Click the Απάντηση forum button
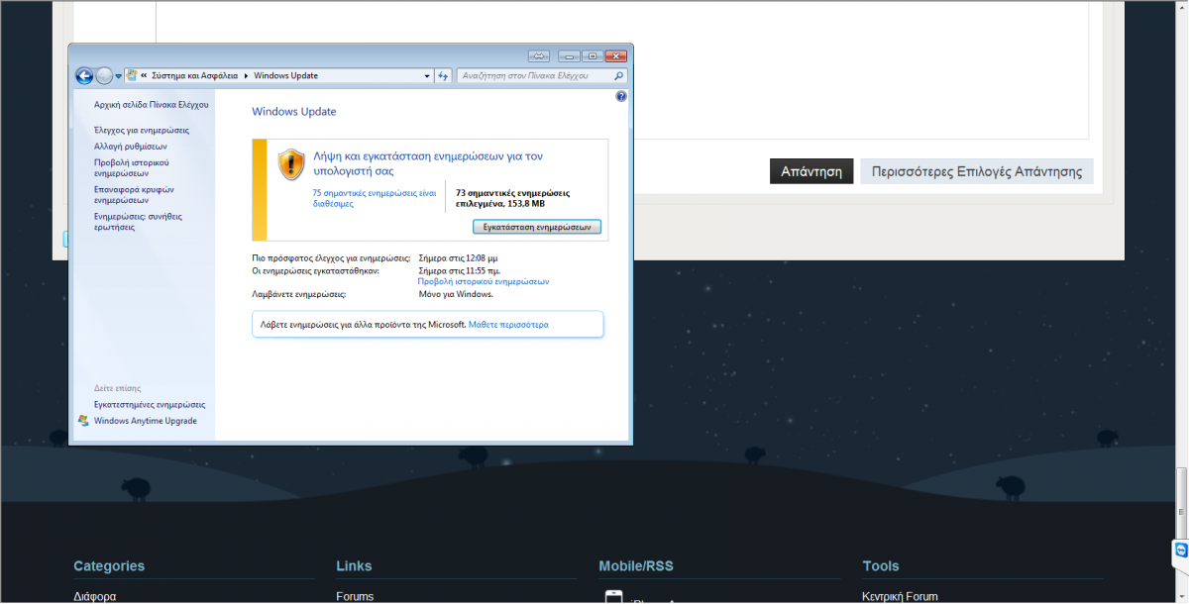 click(x=811, y=171)
